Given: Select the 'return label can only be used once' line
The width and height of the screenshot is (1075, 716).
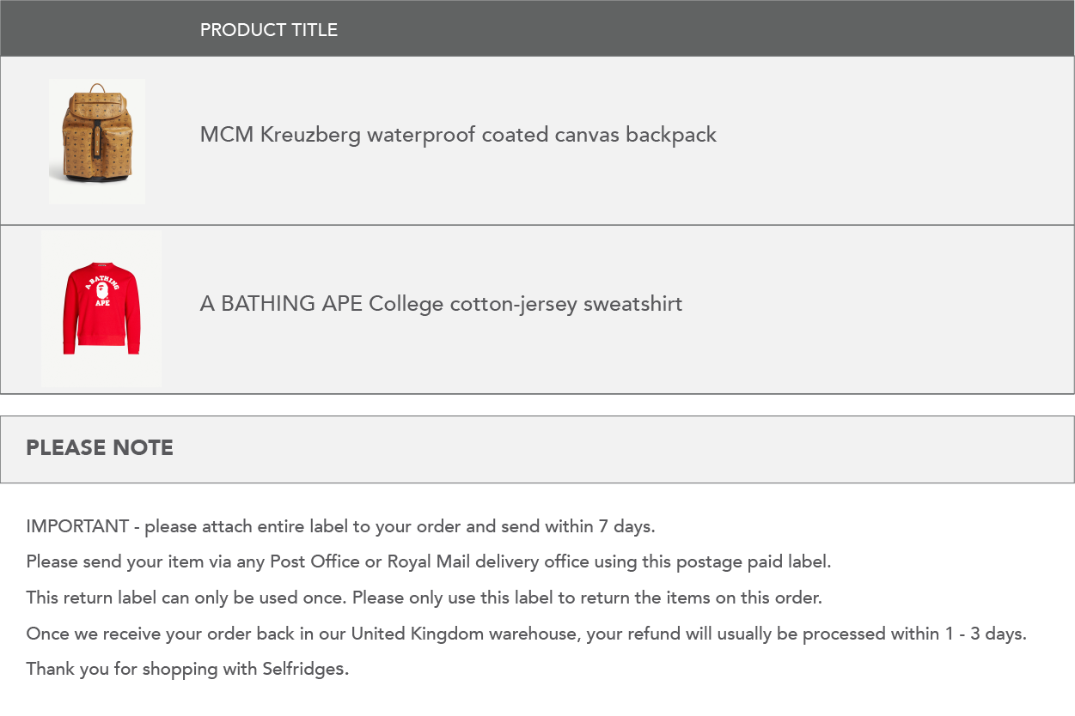Looking at the screenshot, I should (x=425, y=598).
